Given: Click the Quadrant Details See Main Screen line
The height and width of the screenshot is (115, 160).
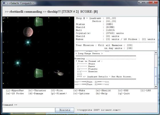Looking at the screenshot, I should [x=104, y=77].
